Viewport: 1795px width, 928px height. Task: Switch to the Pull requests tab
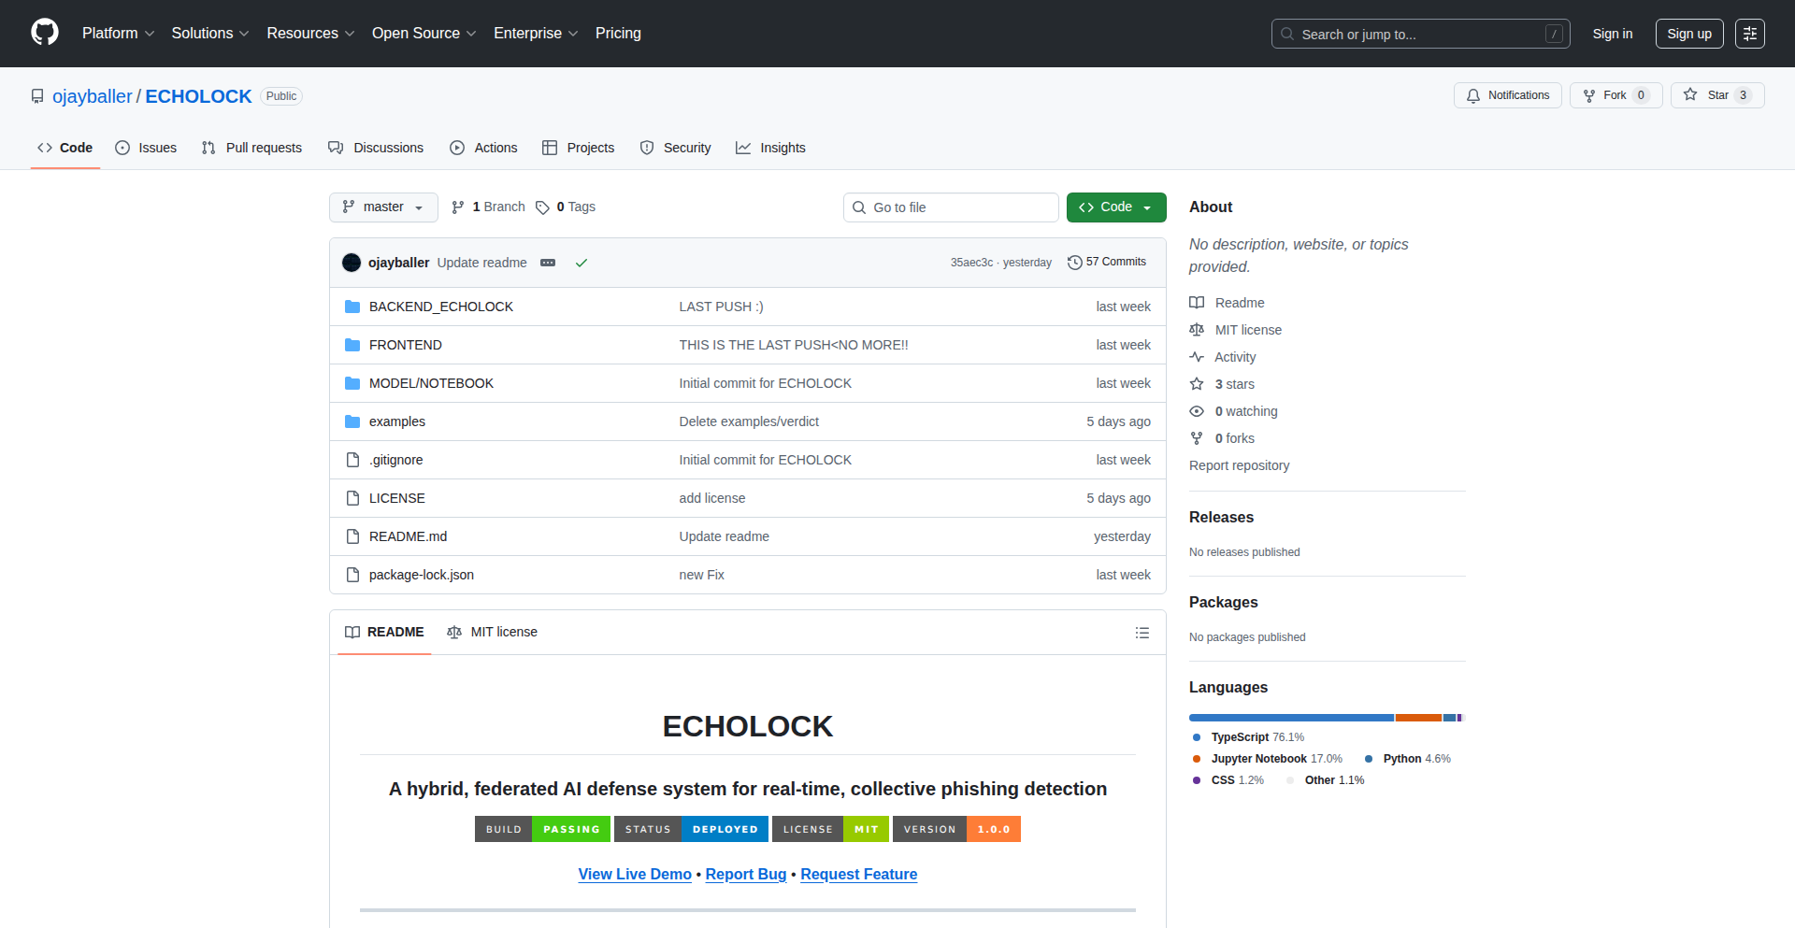pyautogui.click(x=251, y=147)
